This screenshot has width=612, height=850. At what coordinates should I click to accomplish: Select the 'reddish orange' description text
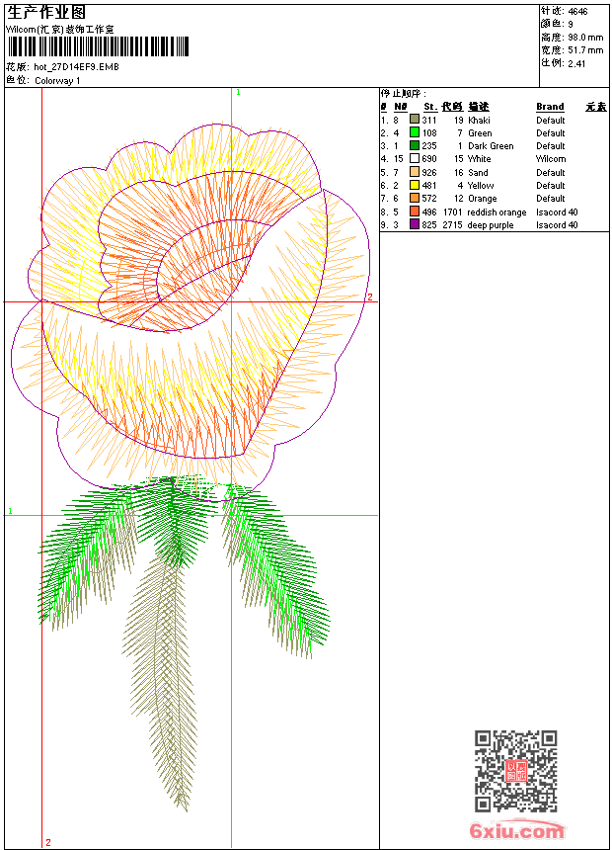(x=497, y=212)
